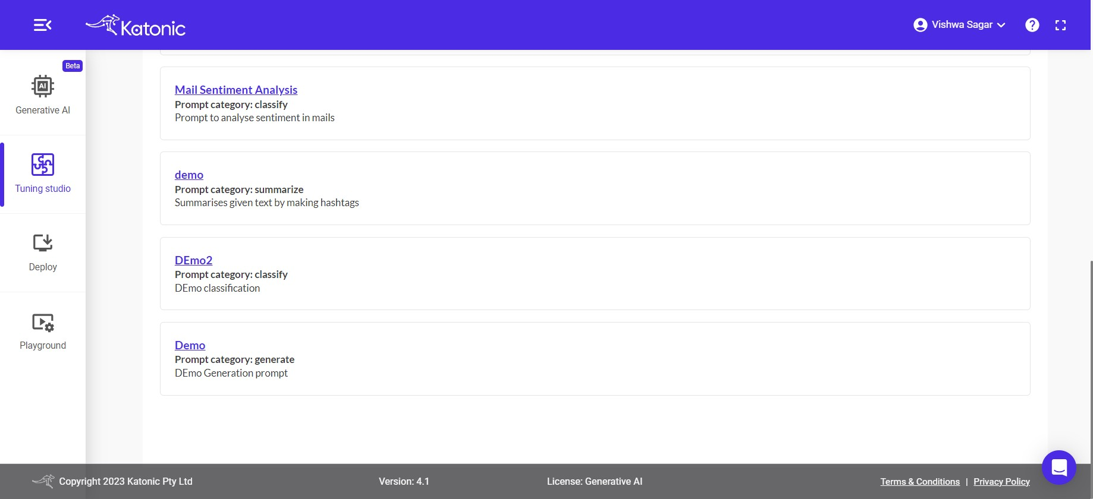Viewport: 1093px width, 499px height.
Task: Click the Katonic logo
Action: tap(136, 26)
